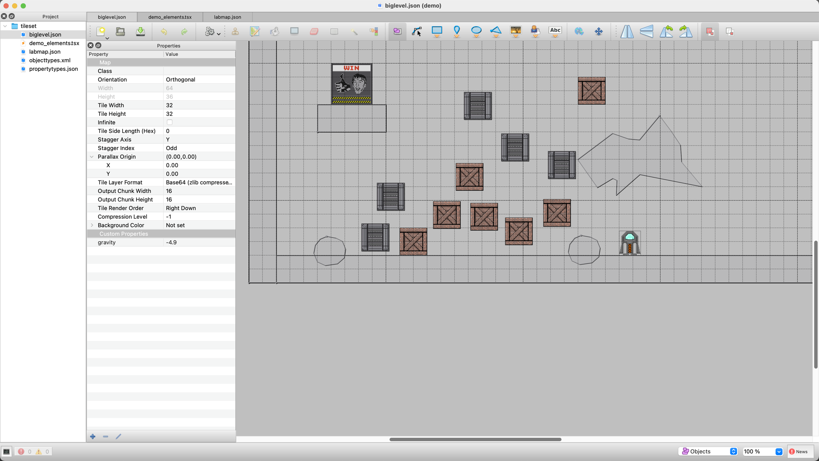Toggle the Infinite map checkbox
Image resolution: width=819 pixels, height=461 pixels.
pyautogui.click(x=170, y=122)
